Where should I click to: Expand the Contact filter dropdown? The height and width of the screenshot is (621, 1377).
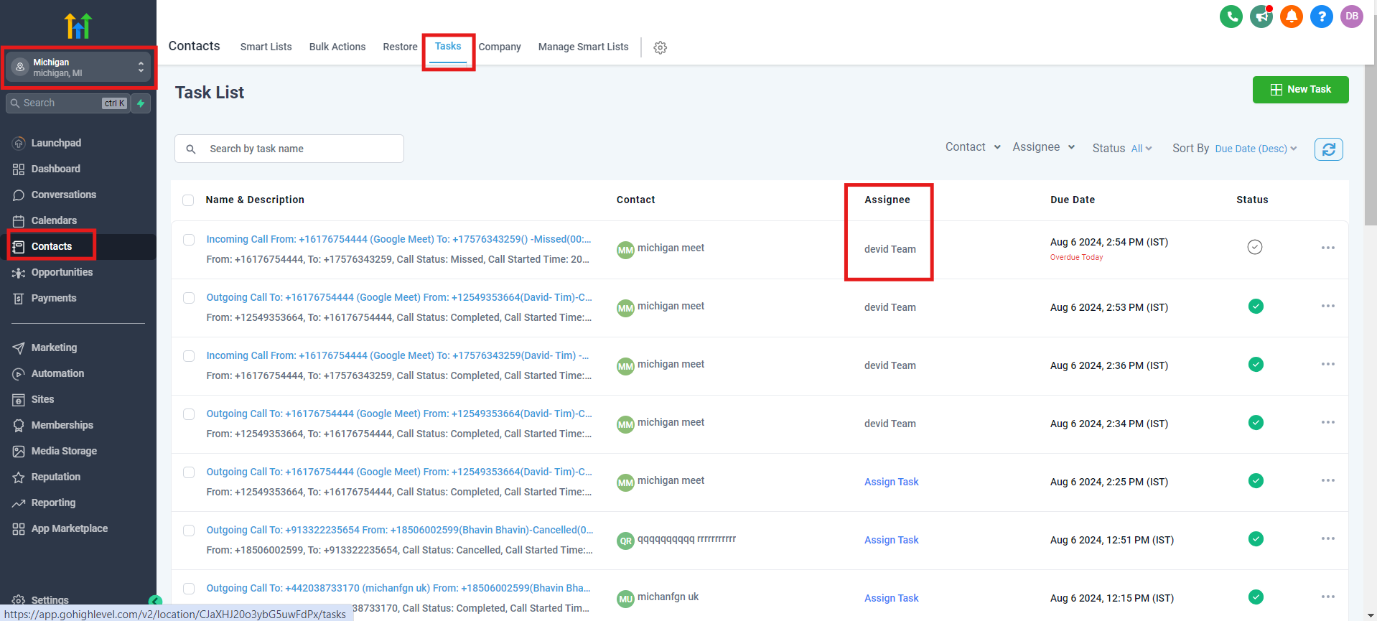(x=973, y=147)
